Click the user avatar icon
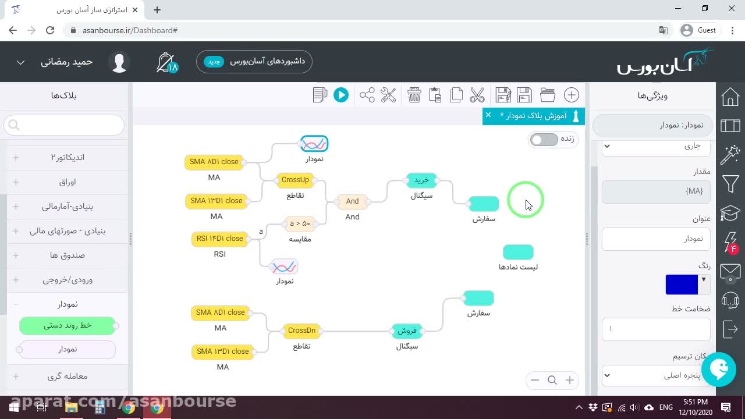This screenshot has height=419, width=745. tap(119, 62)
